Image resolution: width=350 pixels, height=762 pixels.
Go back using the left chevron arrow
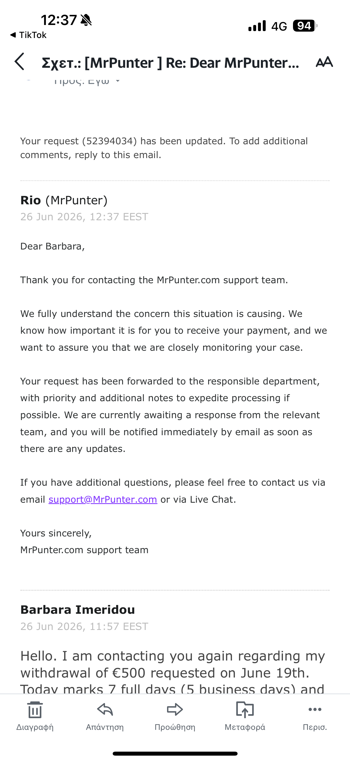[19, 62]
